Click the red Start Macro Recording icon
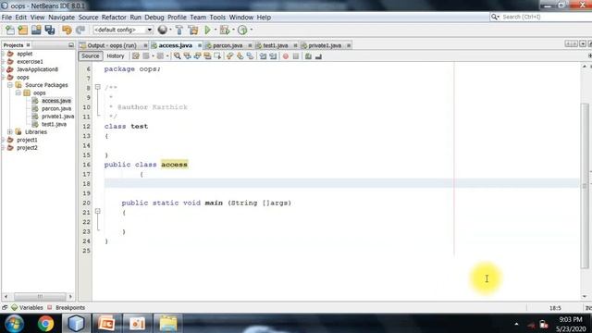This screenshot has width=592, height=333. click(286, 56)
